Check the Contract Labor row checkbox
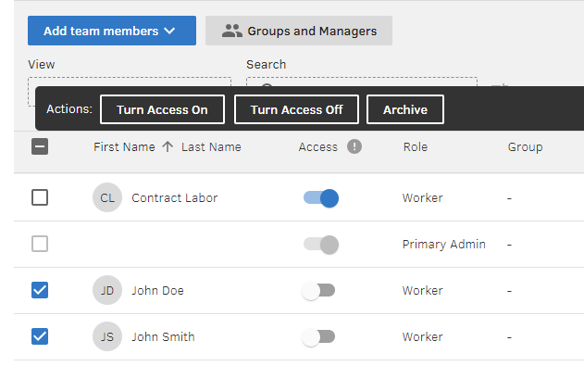The image size is (584, 379). 40,197
